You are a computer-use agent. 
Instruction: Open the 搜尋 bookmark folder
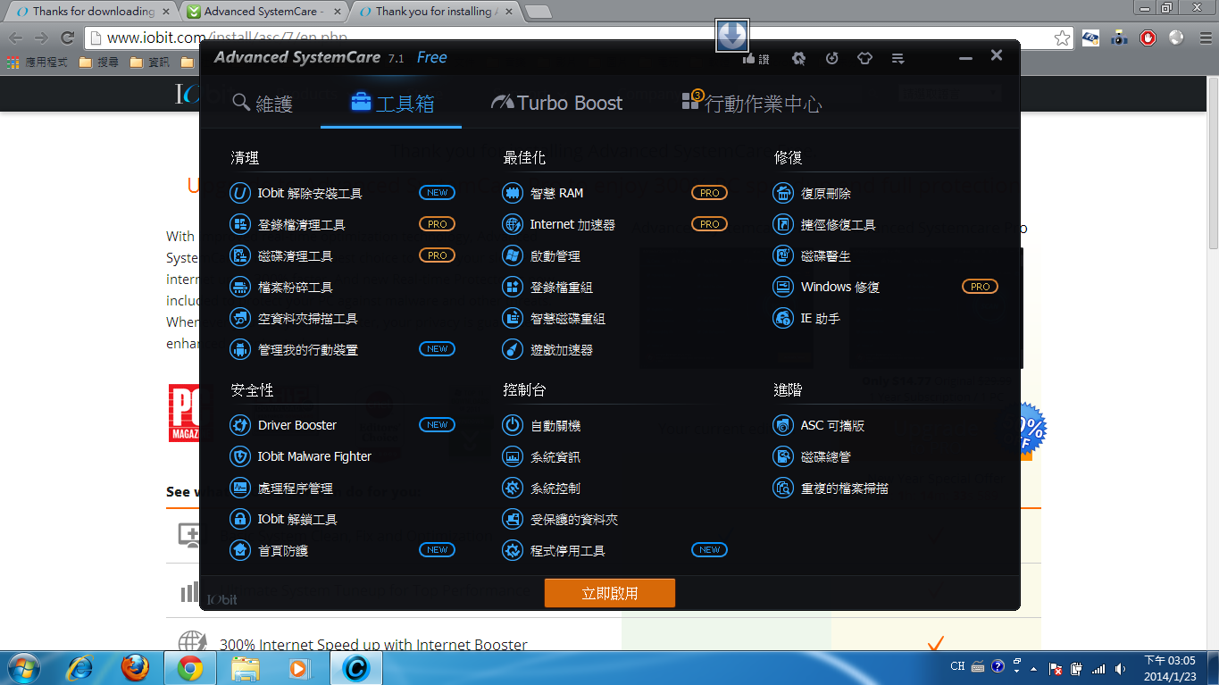tap(98, 63)
